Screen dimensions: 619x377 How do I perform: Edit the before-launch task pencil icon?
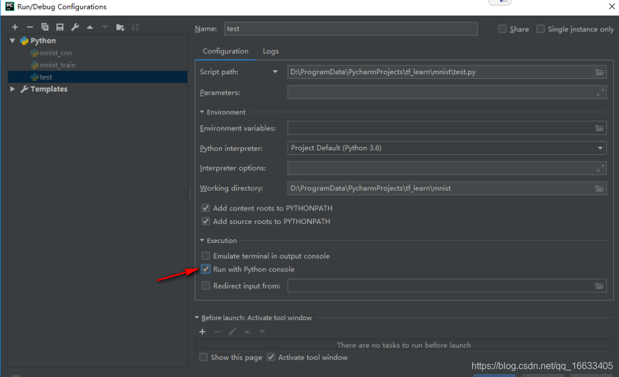(x=232, y=332)
